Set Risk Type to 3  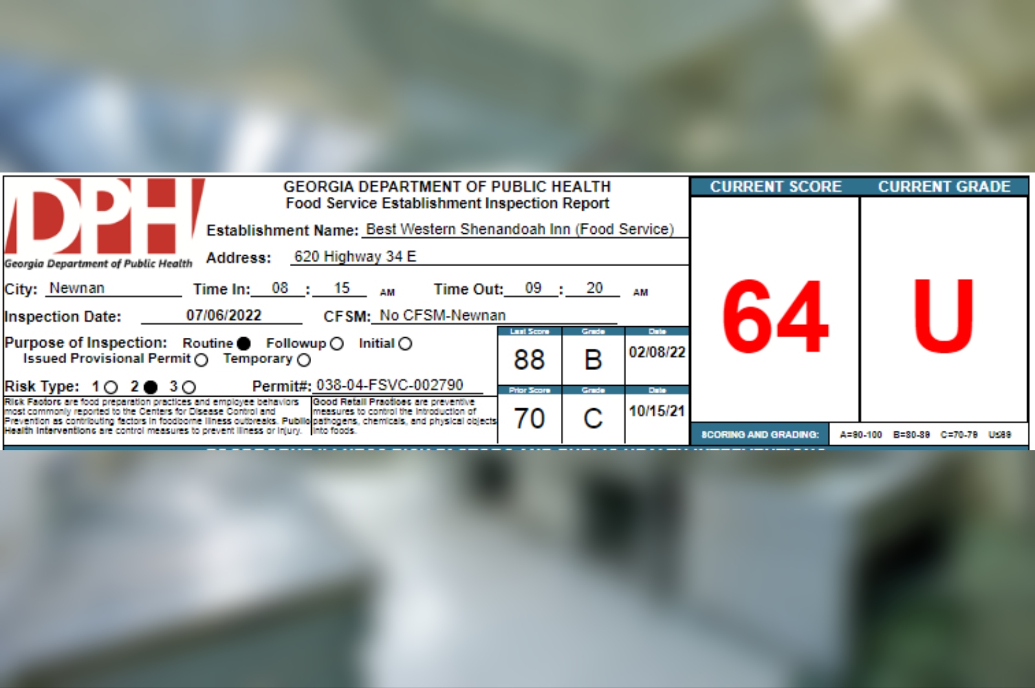[189, 387]
